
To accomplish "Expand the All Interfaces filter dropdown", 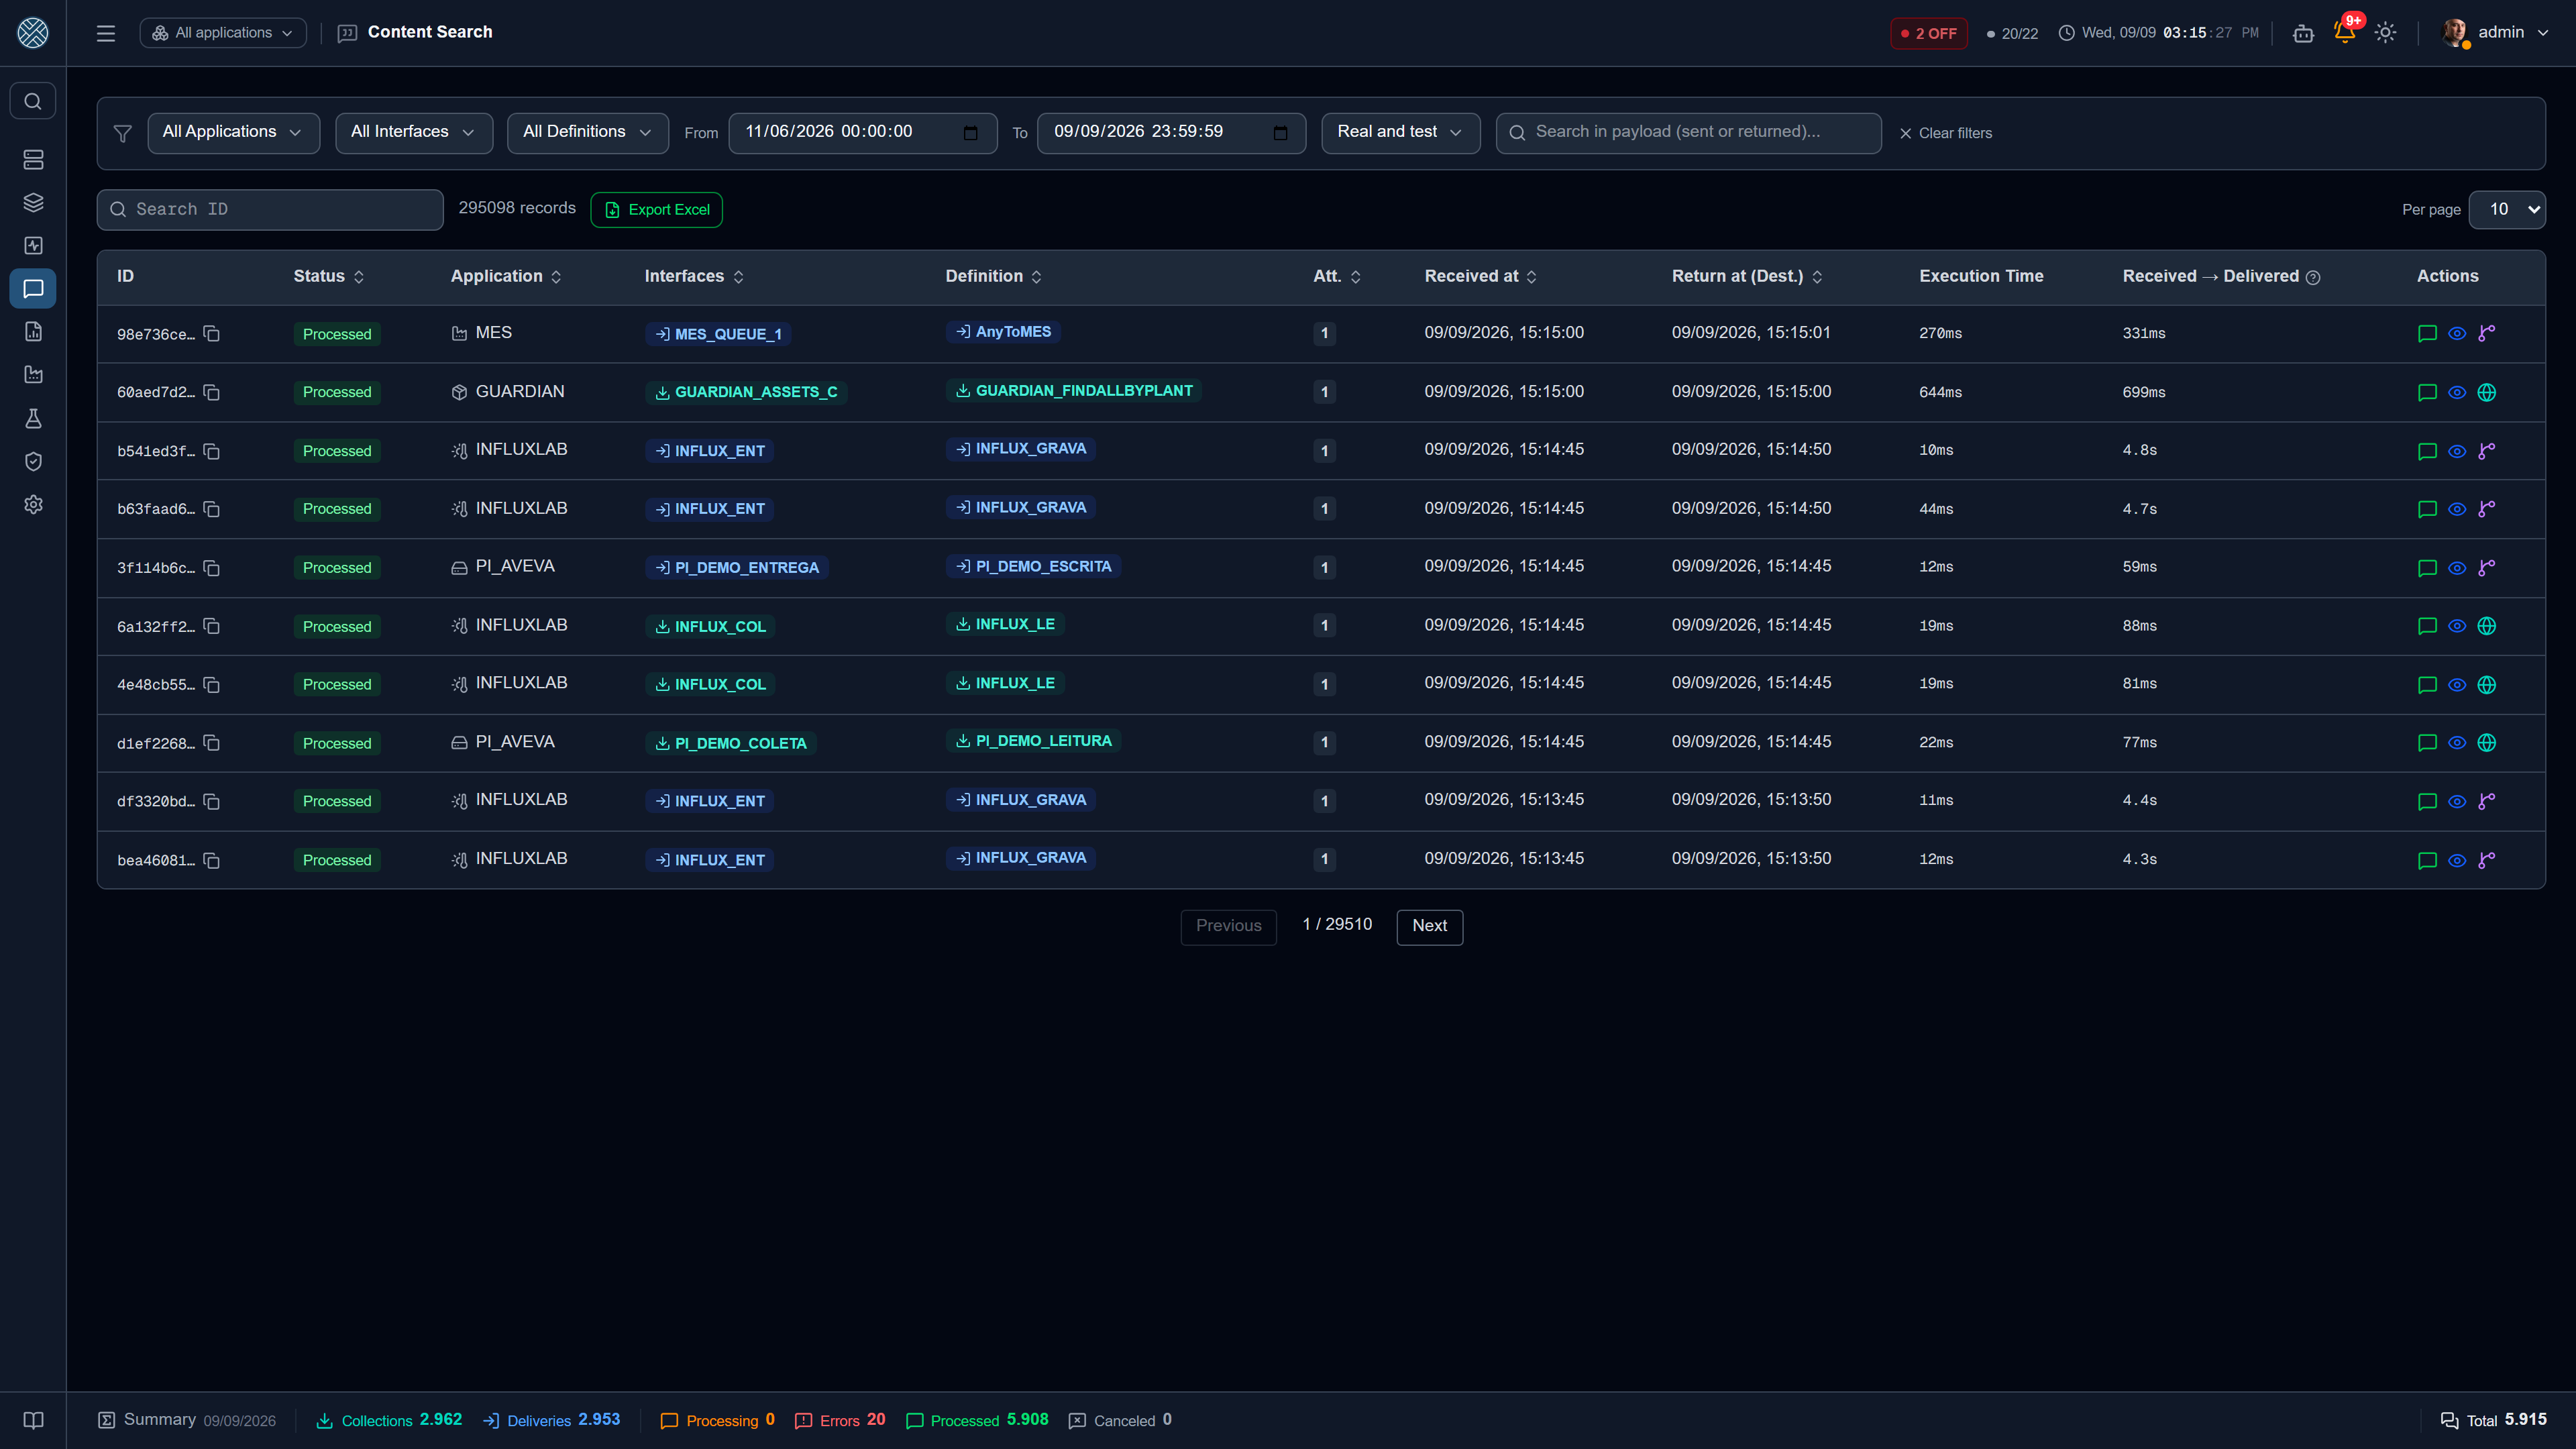I will (x=414, y=133).
